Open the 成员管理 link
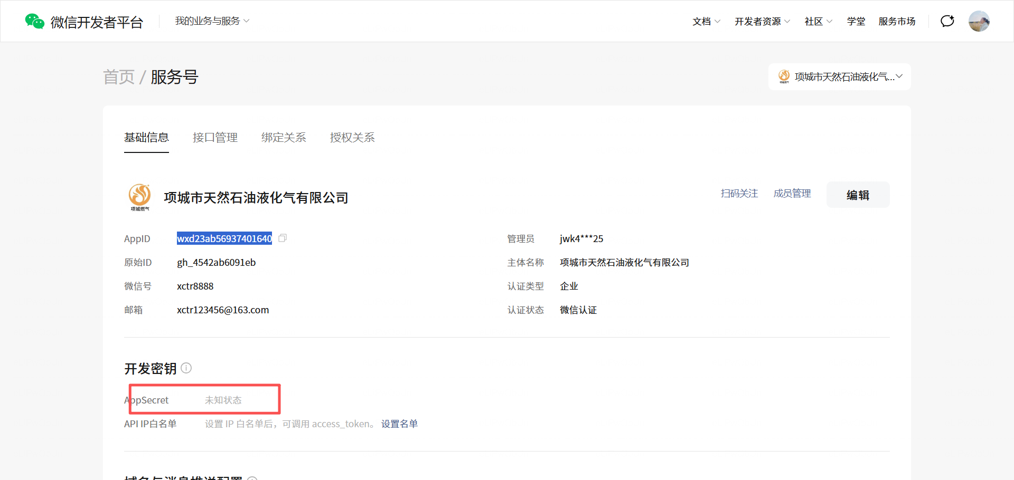The image size is (1014, 480). pyautogui.click(x=792, y=194)
